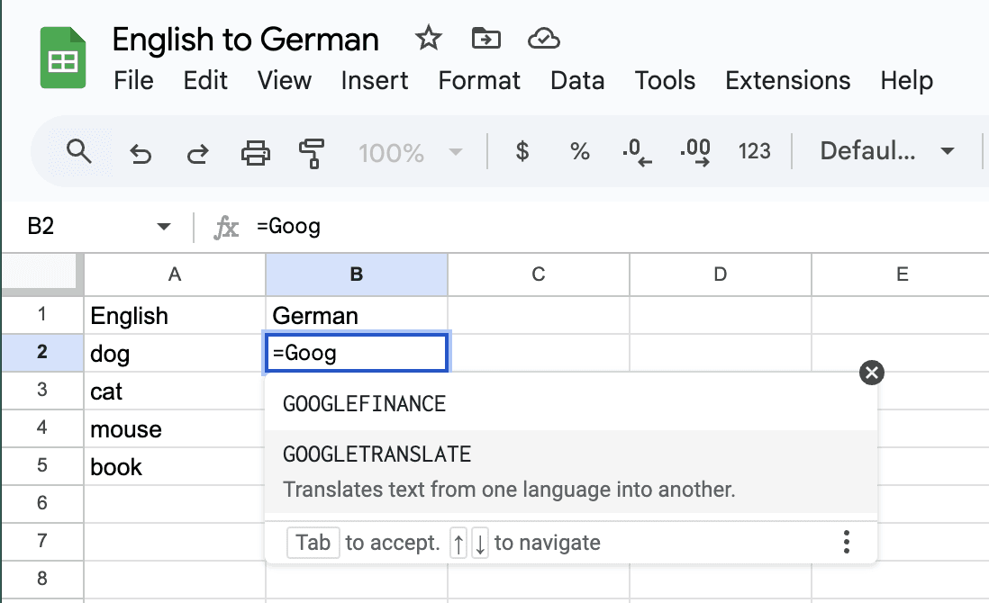Star the English to German document
989x603 pixels.
pos(428,39)
